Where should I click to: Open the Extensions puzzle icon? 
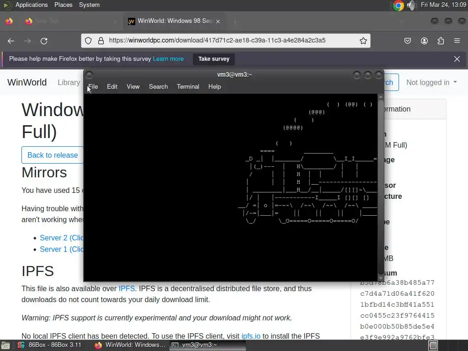pyautogui.click(x=441, y=41)
